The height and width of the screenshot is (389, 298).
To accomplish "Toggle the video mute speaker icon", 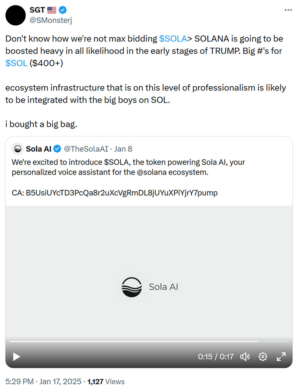I will (245, 357).
